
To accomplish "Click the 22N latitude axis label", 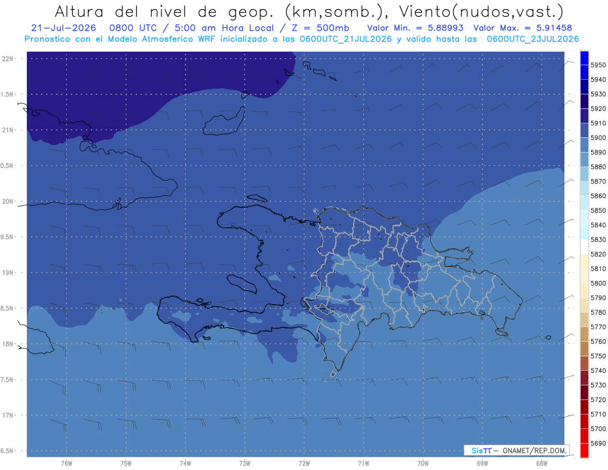I will click(x=8, y=58).
